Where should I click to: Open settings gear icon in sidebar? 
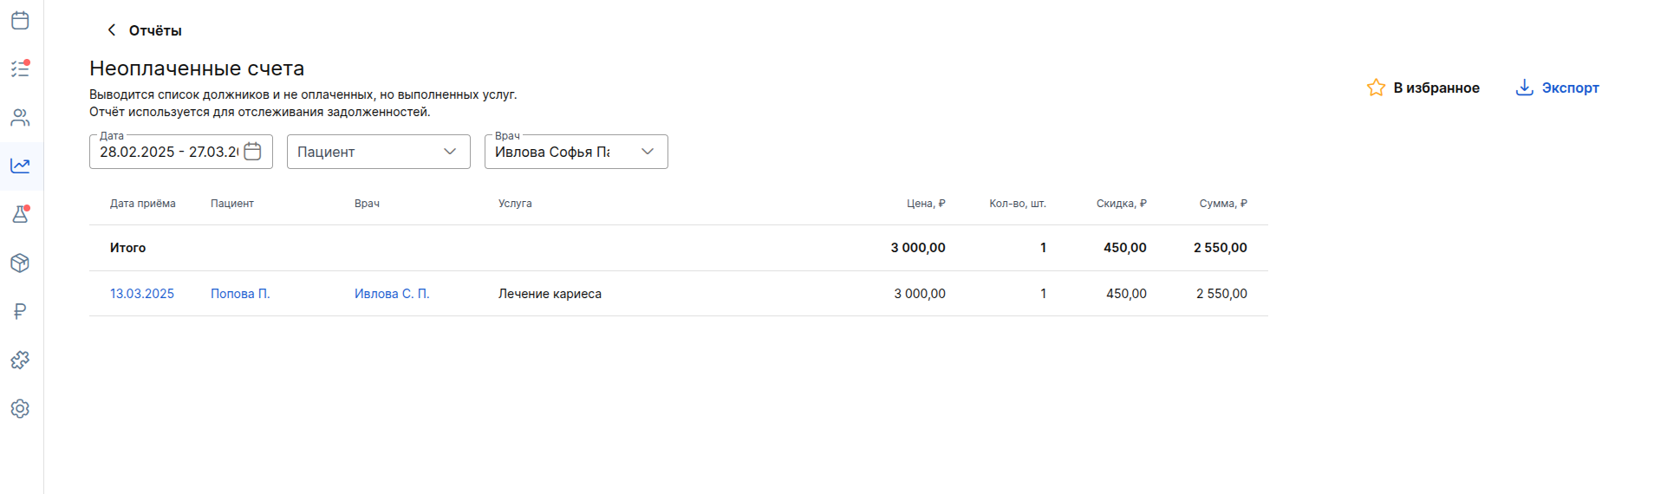coord(20,408)
